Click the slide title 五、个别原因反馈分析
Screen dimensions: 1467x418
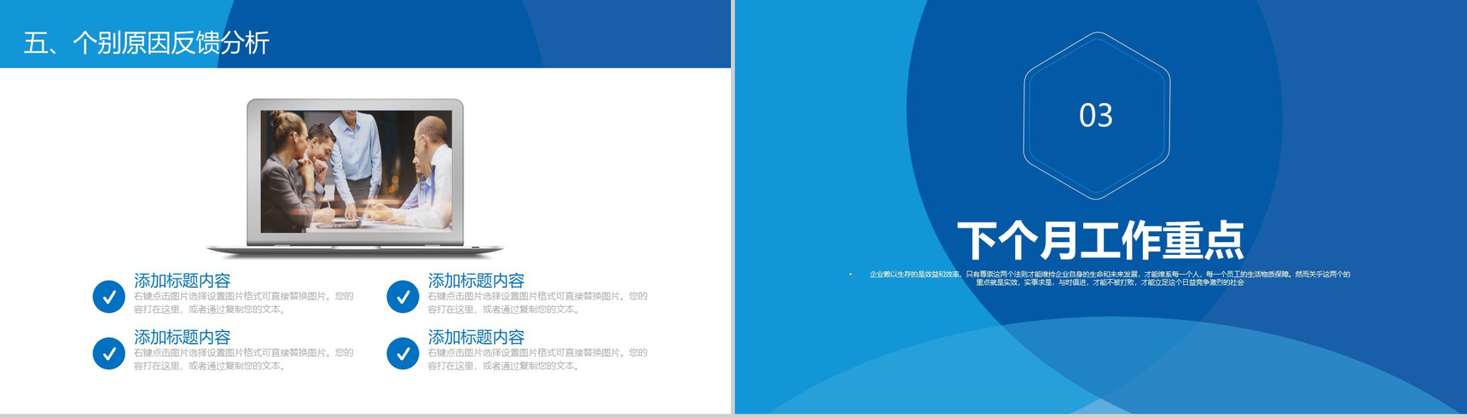tap(147, 43)
